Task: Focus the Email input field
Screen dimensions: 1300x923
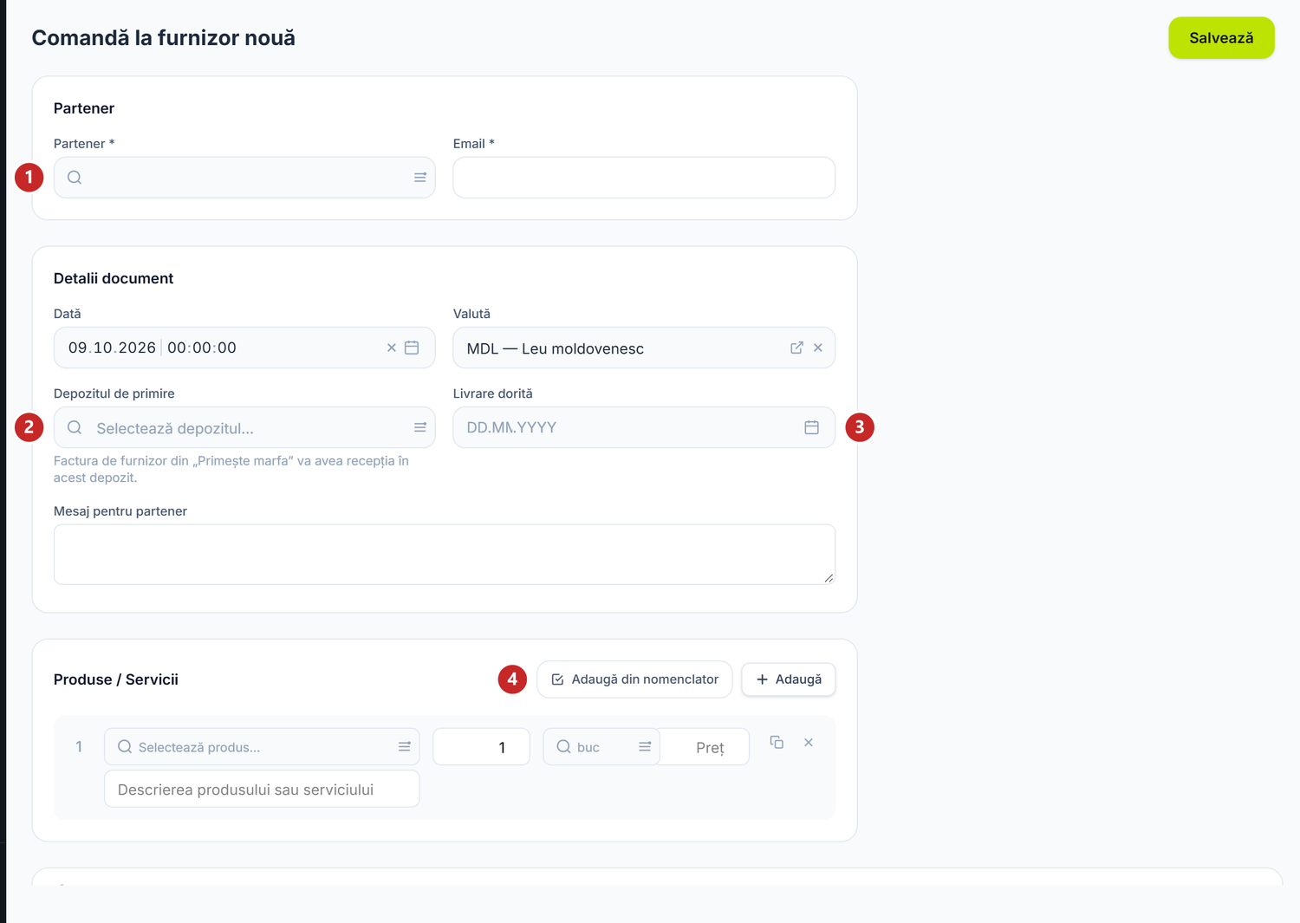Action: pyautogui.click(x=644, y=178)
